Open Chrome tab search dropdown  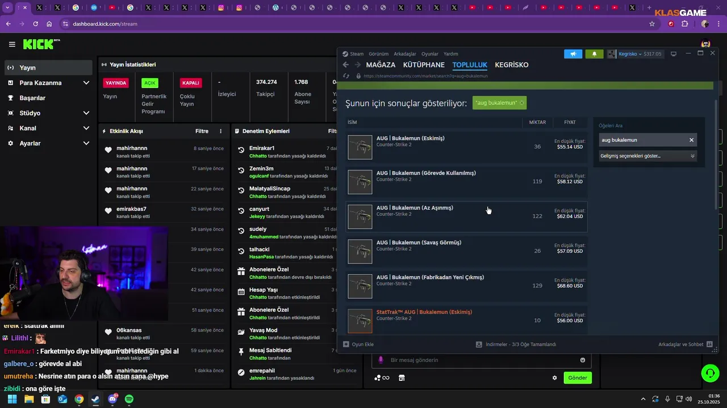pyautogui.click(x=7, y=8)
